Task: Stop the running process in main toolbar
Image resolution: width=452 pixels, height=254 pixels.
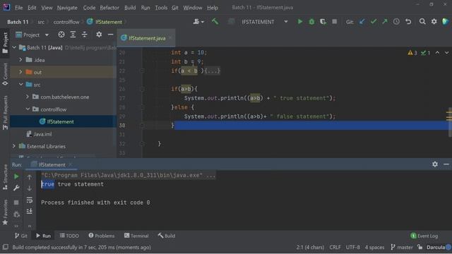Action: point(334,22)
